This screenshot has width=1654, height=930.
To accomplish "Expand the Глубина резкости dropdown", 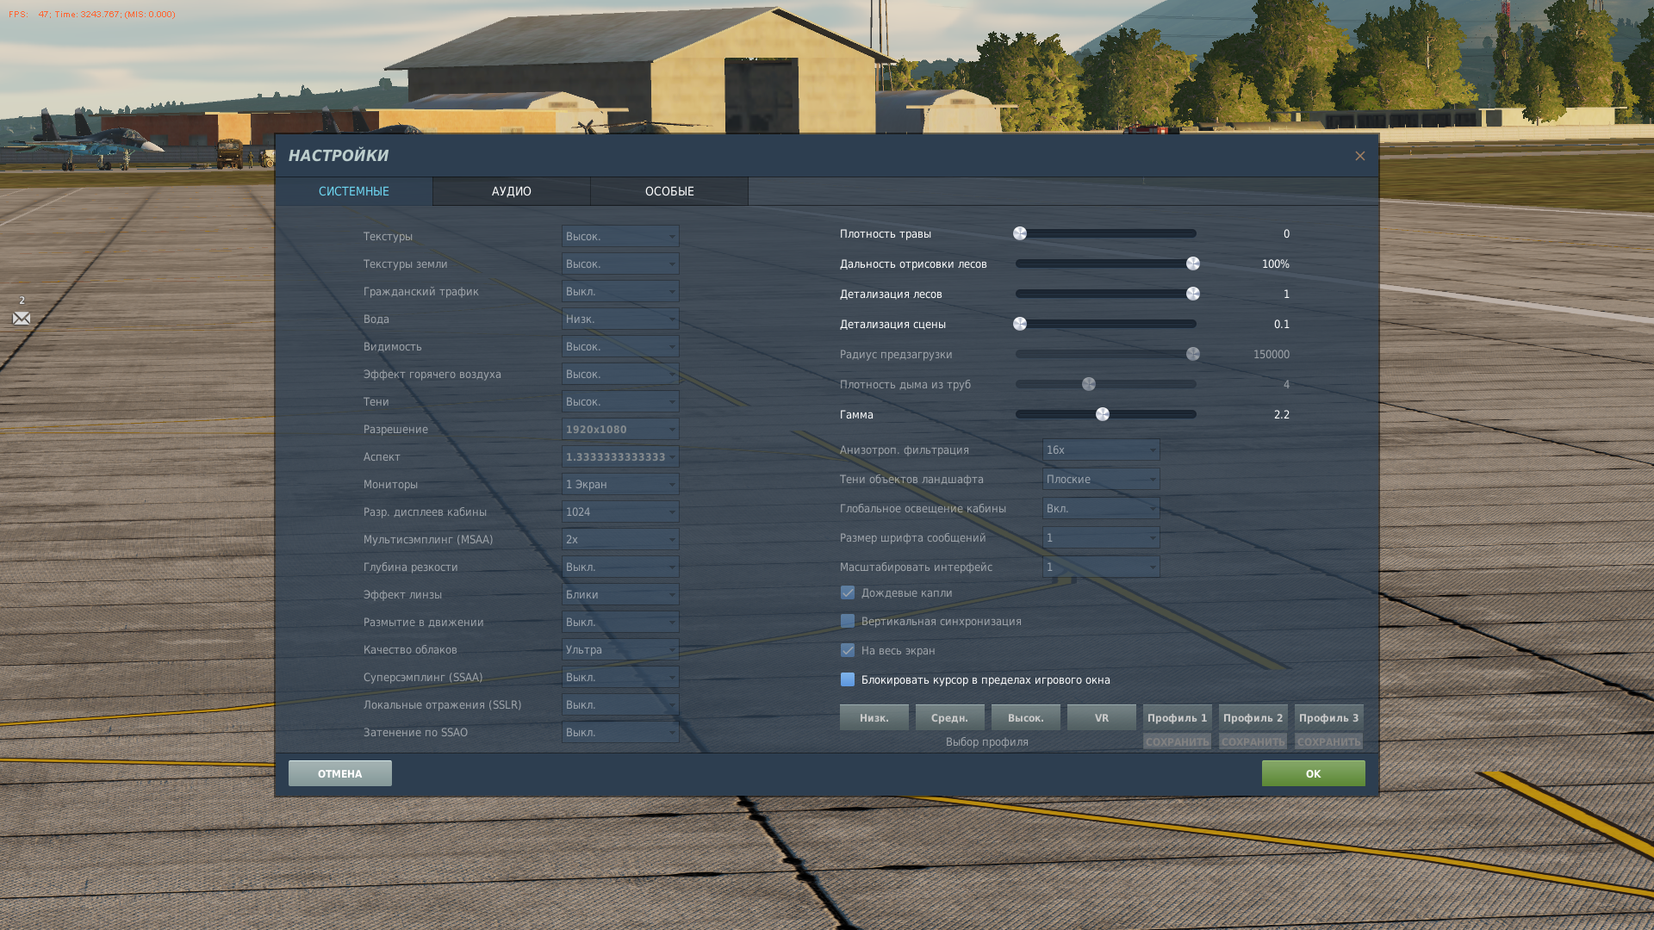I will point(620,567).
